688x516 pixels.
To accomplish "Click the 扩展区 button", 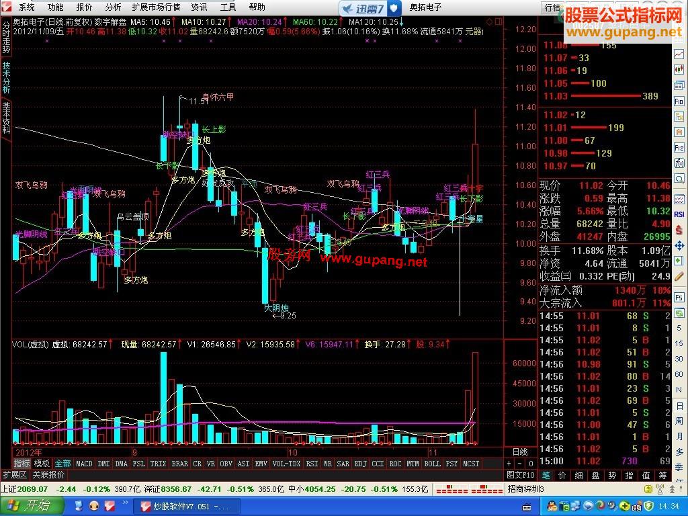I will pyautogui.click(x=15, y=475).
